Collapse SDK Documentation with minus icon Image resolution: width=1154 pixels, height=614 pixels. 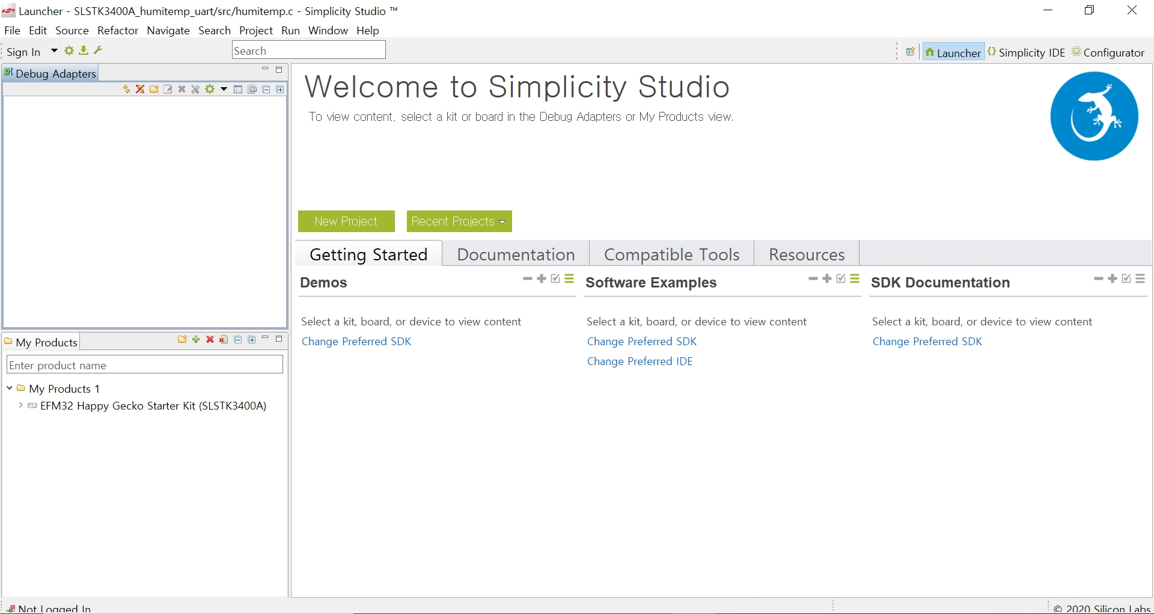(1099, 278)
